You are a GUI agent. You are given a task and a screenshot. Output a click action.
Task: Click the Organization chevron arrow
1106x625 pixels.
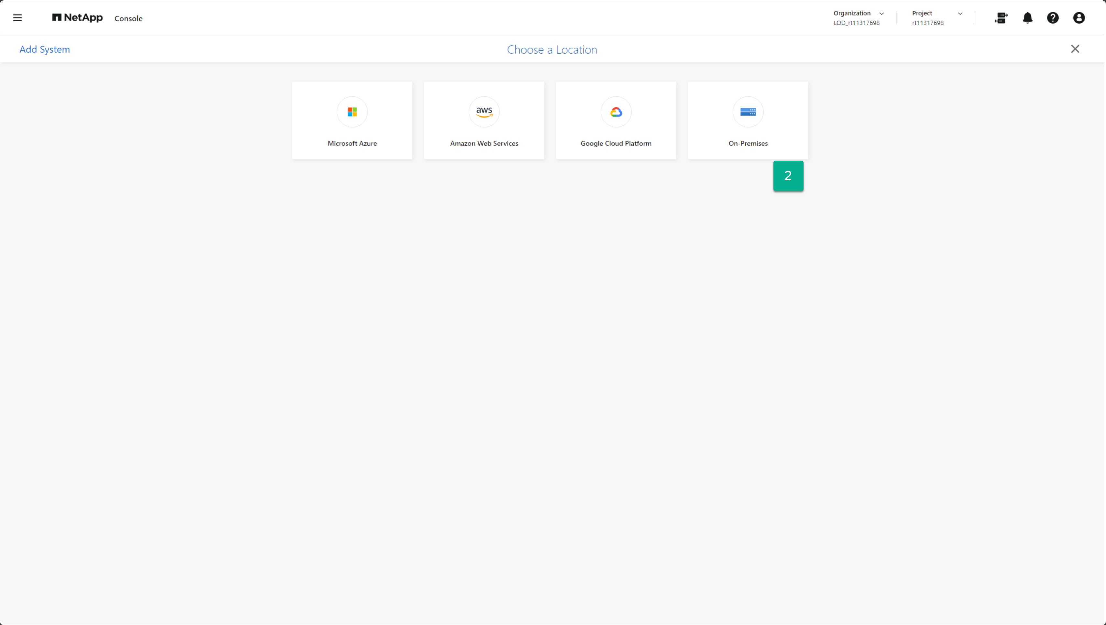tap(882, 14)
